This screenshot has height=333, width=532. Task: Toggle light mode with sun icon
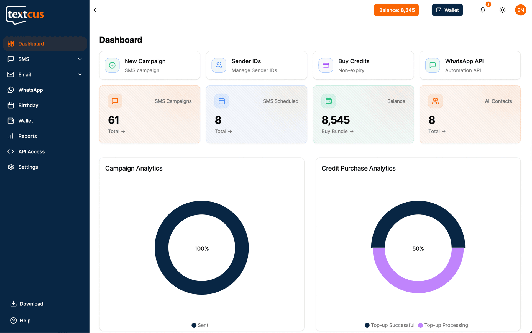(502, 10)
